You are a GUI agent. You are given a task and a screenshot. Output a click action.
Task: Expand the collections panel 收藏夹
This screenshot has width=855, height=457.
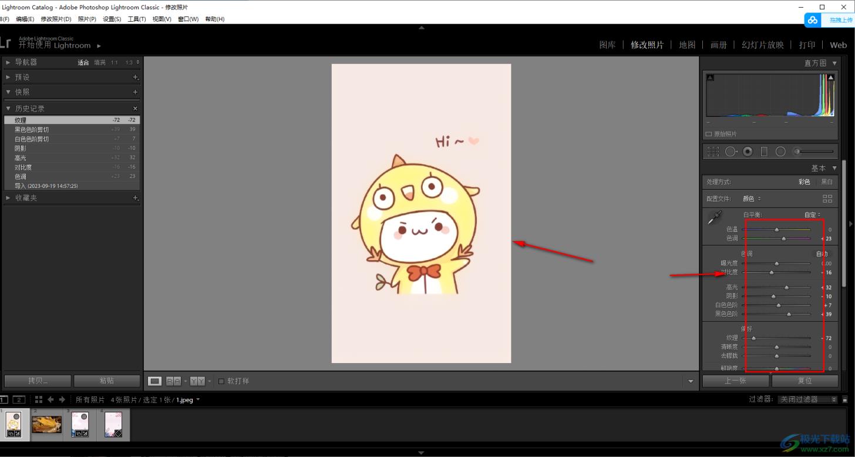[8, 198]
